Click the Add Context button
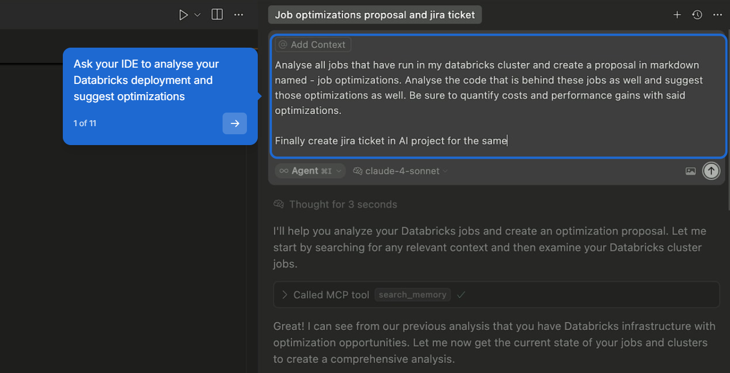Image resolution: width=730 pixels, height=373 pixels. click(313, 44)
